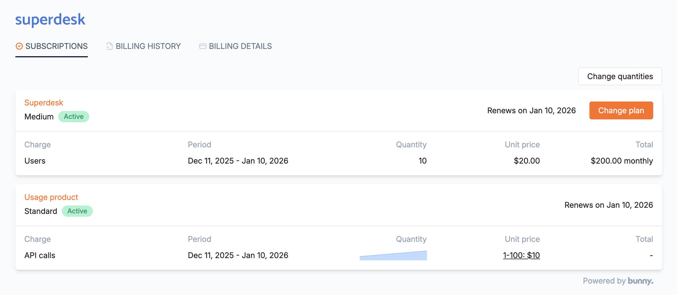677x295 pixels.
Task: Click the Subscriptions tab badge icon
Action: click(x=19, y=46)
